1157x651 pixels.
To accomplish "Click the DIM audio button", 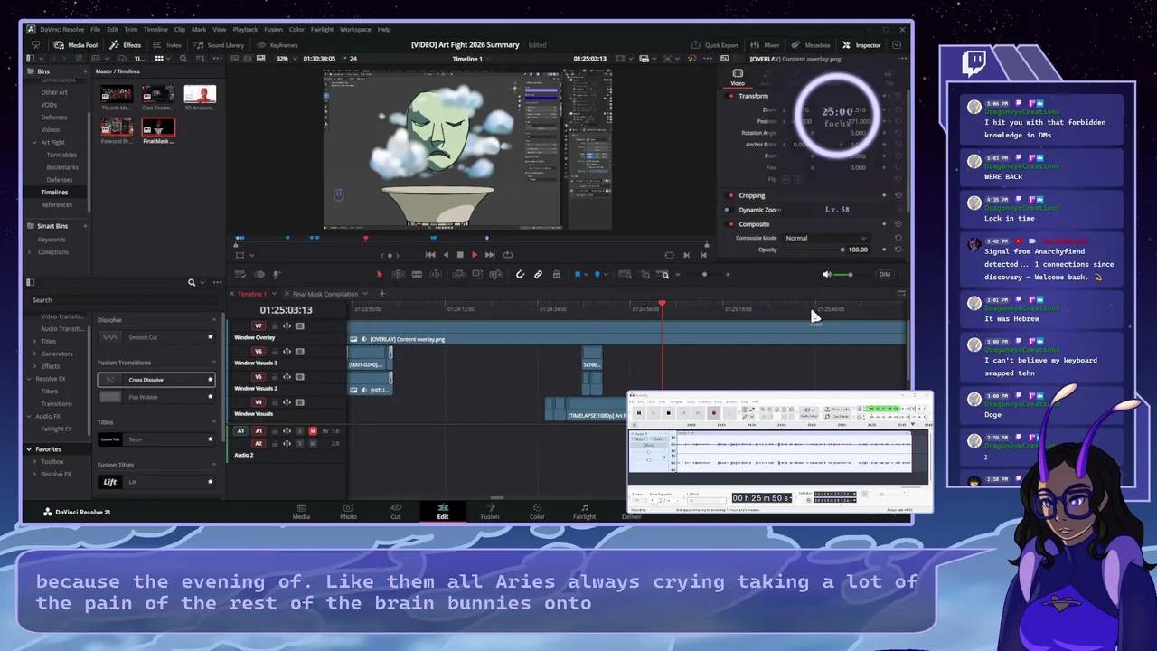I will click(x=885, y=275).
